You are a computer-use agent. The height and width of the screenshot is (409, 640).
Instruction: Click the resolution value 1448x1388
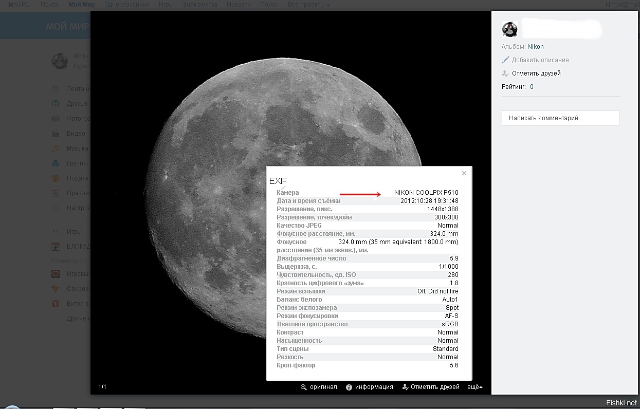pos(443,209)
